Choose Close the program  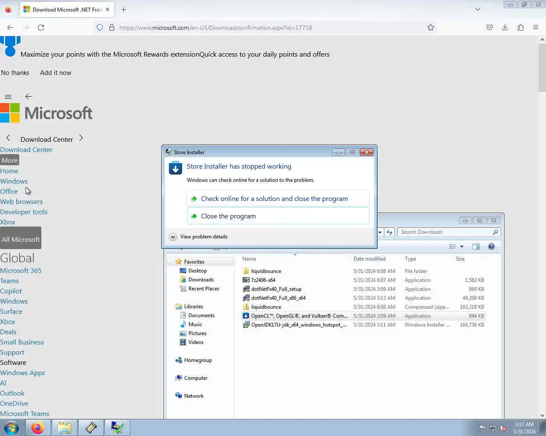click(278, 216)
